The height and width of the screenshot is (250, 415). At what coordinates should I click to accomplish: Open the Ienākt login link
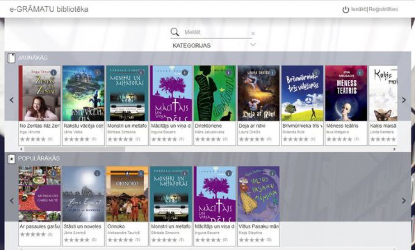point(358,9)
